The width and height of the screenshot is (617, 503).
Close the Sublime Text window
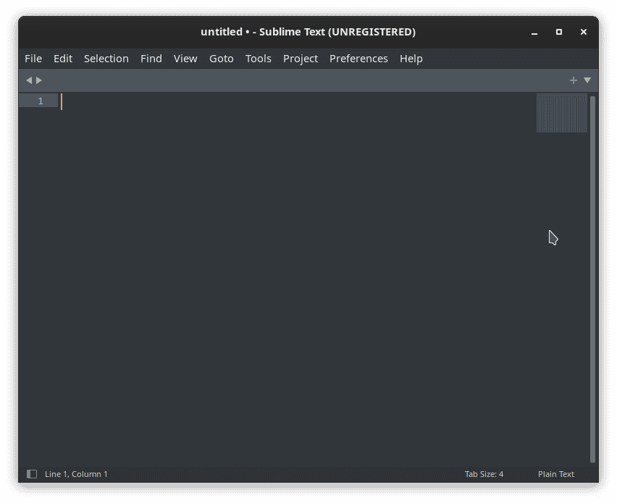584,32
